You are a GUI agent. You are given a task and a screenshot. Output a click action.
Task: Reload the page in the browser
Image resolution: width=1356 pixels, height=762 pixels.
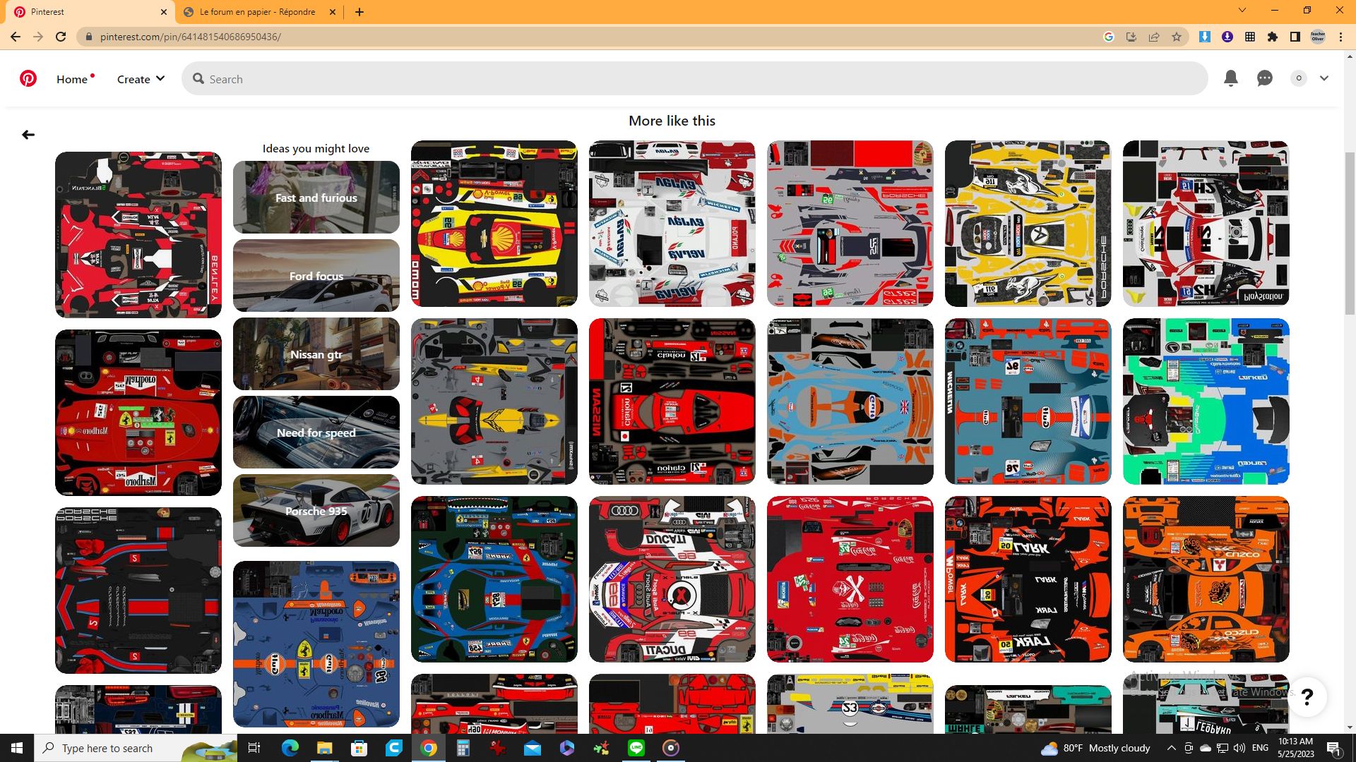tap(61, 37)
